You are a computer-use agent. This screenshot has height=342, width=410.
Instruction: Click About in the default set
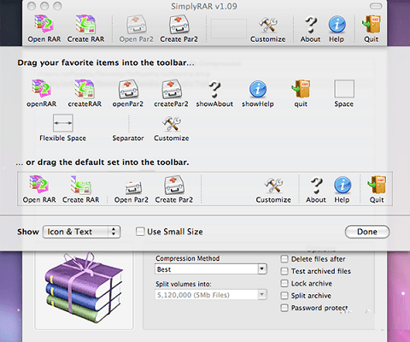click(316, 190)
